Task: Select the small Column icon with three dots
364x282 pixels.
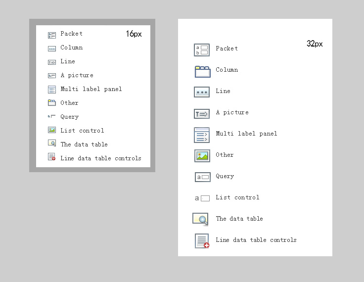Action: click(52, 49)
